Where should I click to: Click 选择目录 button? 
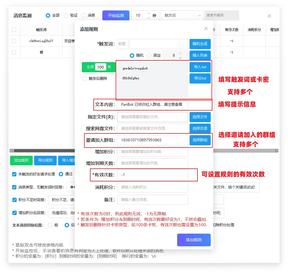(x=200, y=129)
